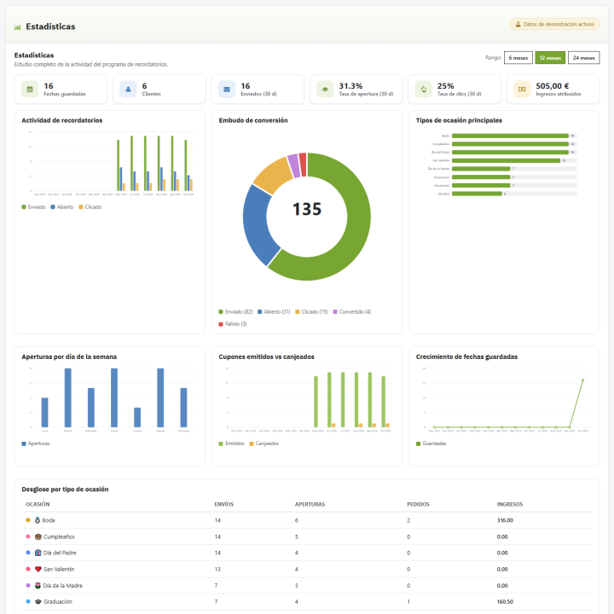Click the heart emoji in San Valentín row

[38, 569]
